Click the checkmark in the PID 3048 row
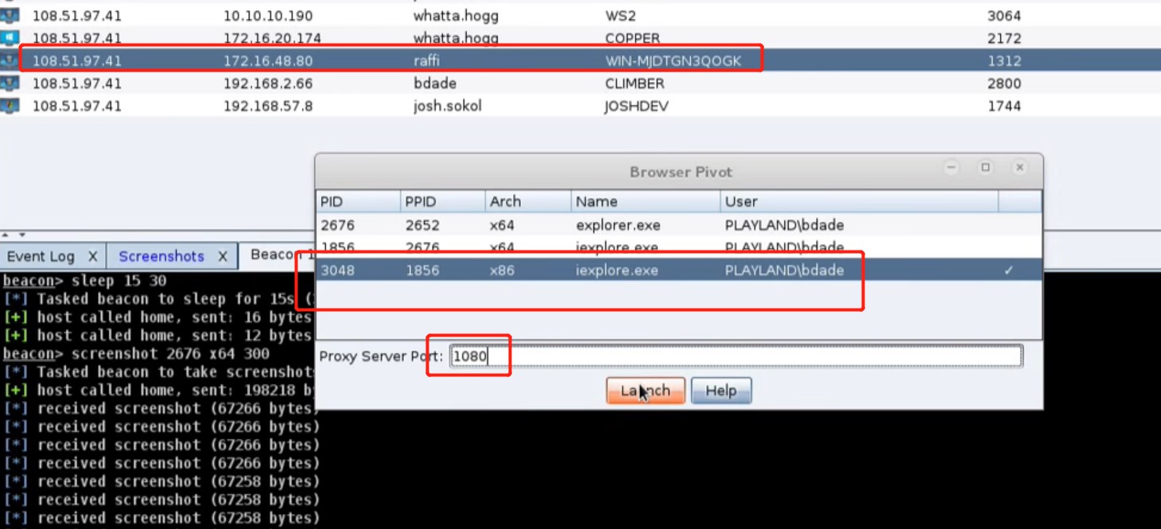This screenshot has height=529, width=1161. [x=1008, y=270]
